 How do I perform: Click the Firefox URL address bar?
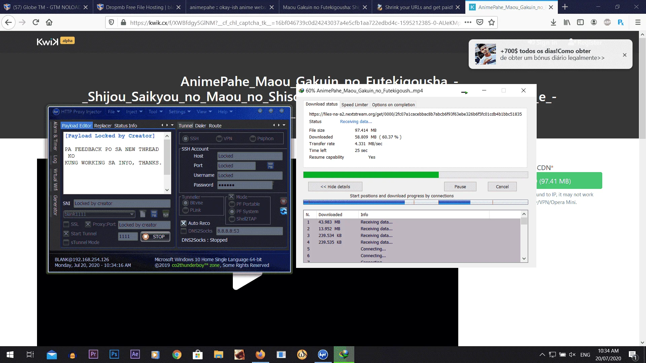(295, 23)
